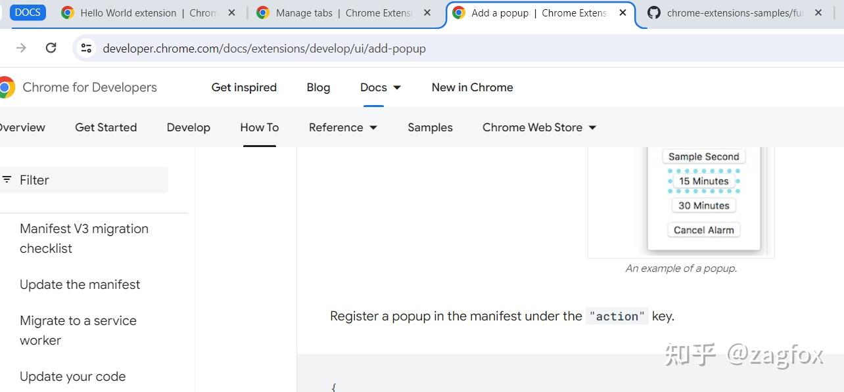This screenshot has height=392, width=844.
Task: Open the Blog link
Action: [318, 87]
